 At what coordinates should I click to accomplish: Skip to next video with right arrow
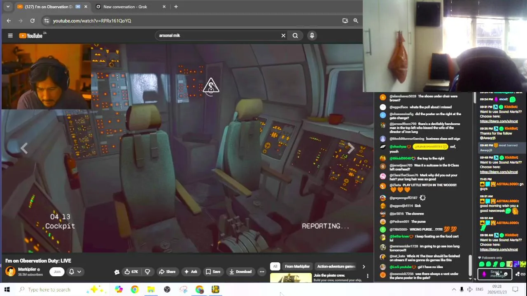pos(350,148)
